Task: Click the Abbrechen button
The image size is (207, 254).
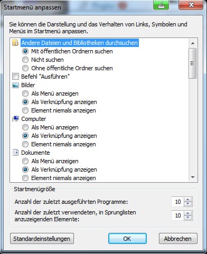Action: tap(178, 239)
